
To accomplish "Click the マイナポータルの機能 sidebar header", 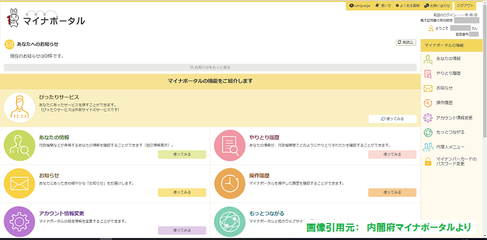I will click(452, 46).
